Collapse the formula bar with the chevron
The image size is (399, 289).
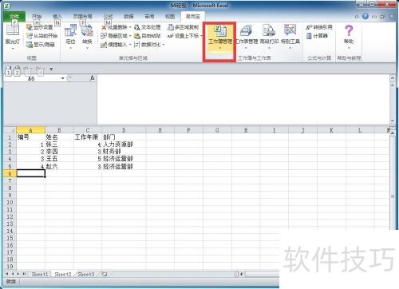pyautogui.click(x=393, y=78)
